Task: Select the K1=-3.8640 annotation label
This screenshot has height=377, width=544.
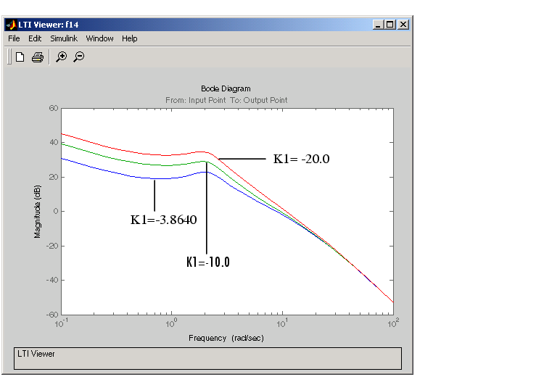Action: [163, 220]
